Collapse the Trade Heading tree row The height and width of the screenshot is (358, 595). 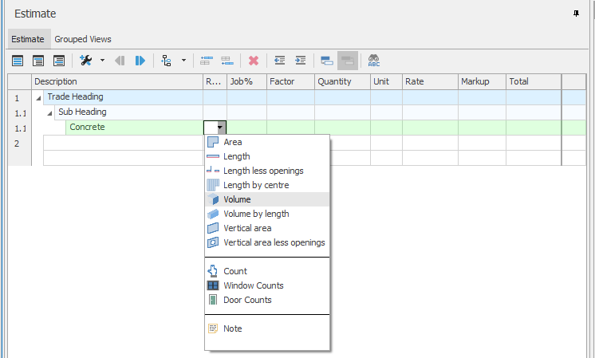coord(39,97)
